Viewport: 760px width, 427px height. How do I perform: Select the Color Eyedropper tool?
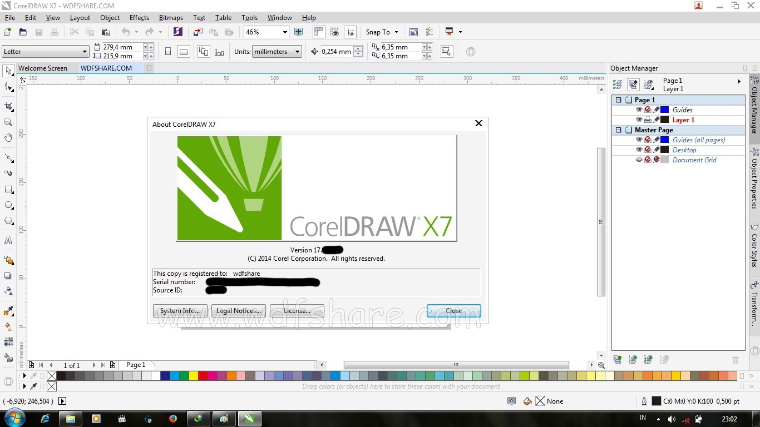tap(8, 311)
